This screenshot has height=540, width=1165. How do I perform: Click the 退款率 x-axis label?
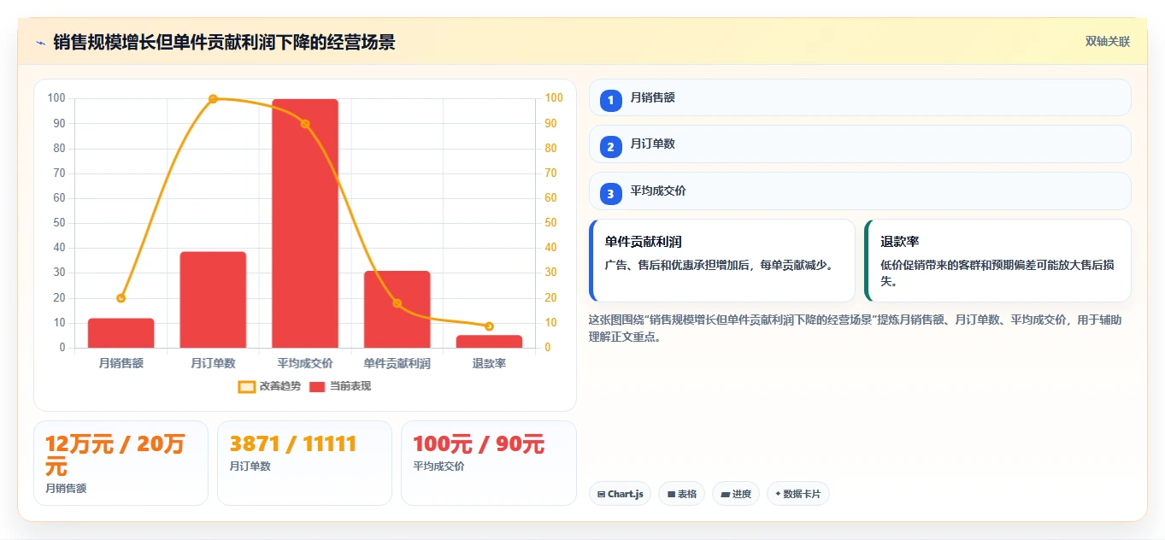pyautogui.click(x=489, y=364)
